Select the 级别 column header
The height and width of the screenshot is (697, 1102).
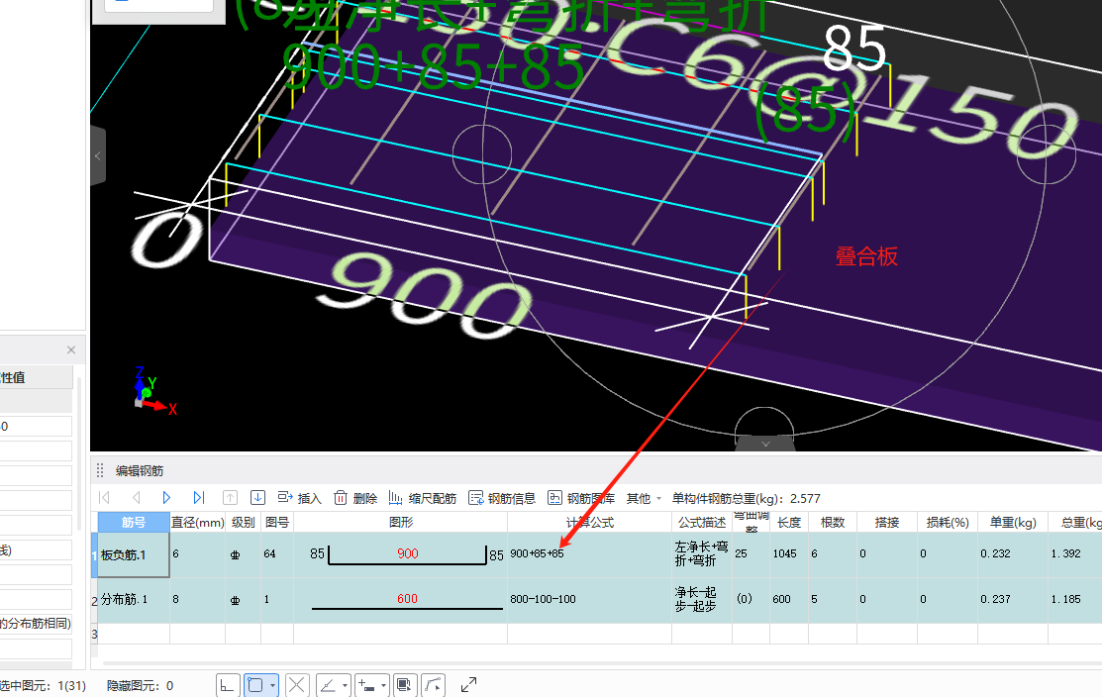click(244, 522)
